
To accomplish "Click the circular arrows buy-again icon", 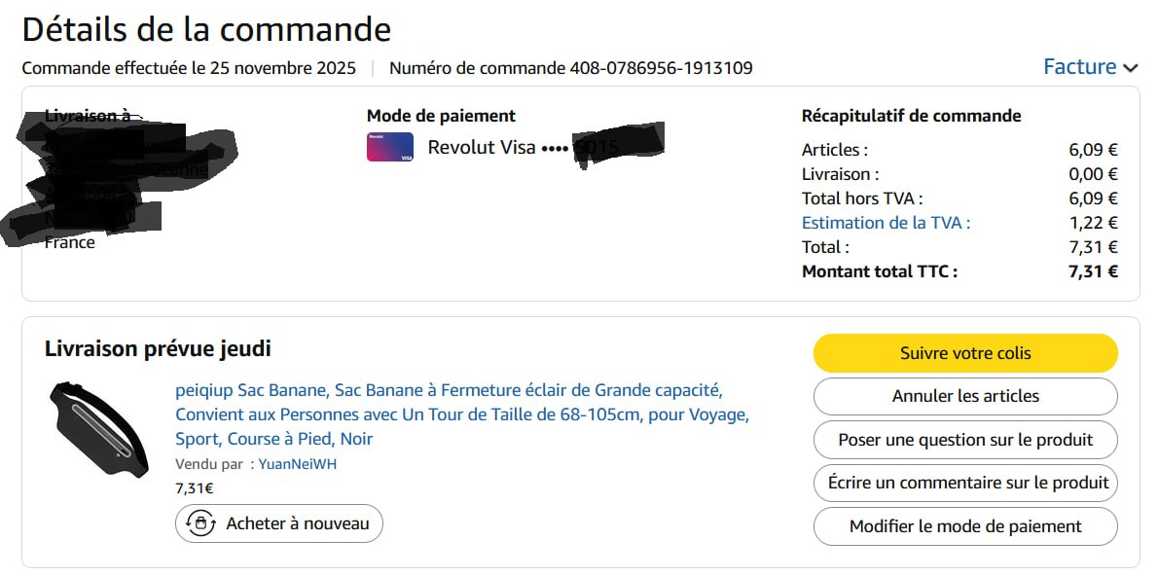I will [x=200, y=523].
